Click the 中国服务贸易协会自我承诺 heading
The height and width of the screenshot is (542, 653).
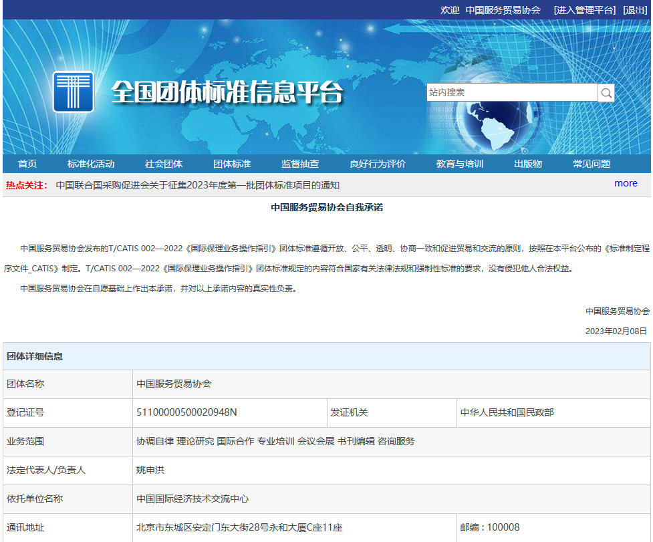coord(327,207)
